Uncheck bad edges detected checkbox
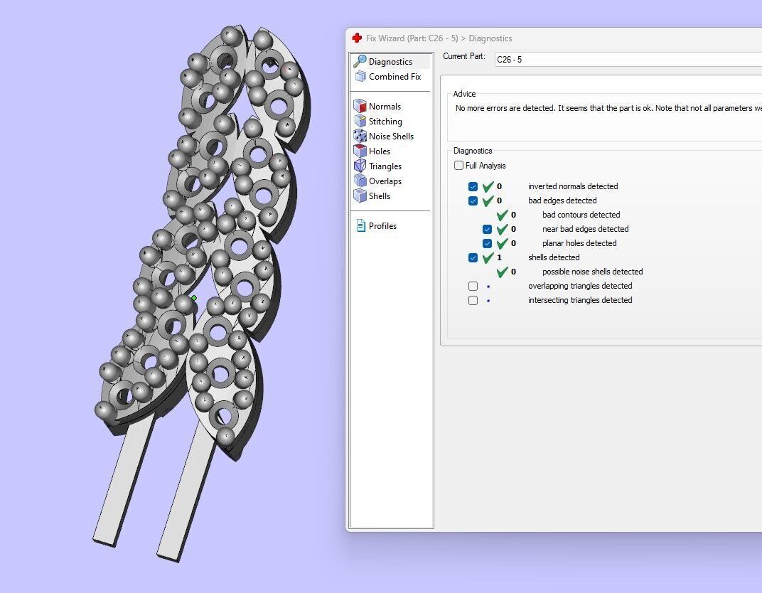Screen dimensions: 762x593 473,201
